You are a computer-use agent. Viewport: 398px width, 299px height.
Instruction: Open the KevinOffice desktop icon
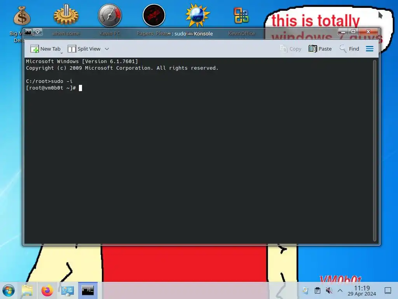coord(241,16)
